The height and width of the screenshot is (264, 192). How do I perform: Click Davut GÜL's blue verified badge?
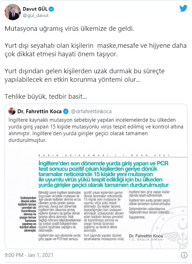[51, 9]
